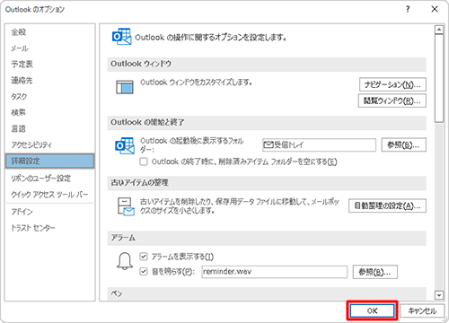Screen dimensions: 449x323
Task: Click the ペン section header
Action: [x=267, y=293]
